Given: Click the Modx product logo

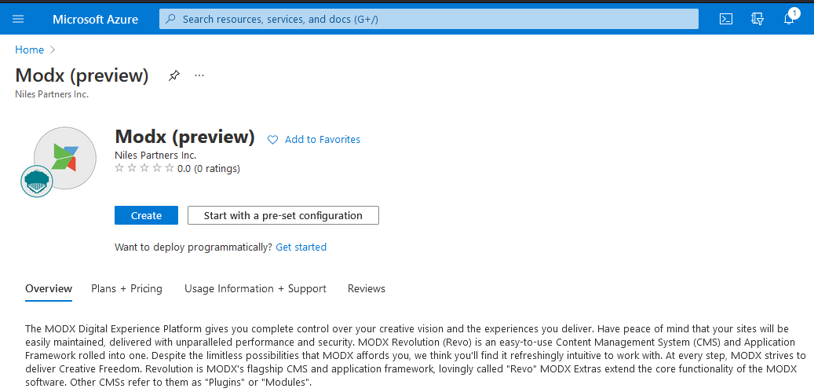Looking at the screenshot, I should click(65, 157).
